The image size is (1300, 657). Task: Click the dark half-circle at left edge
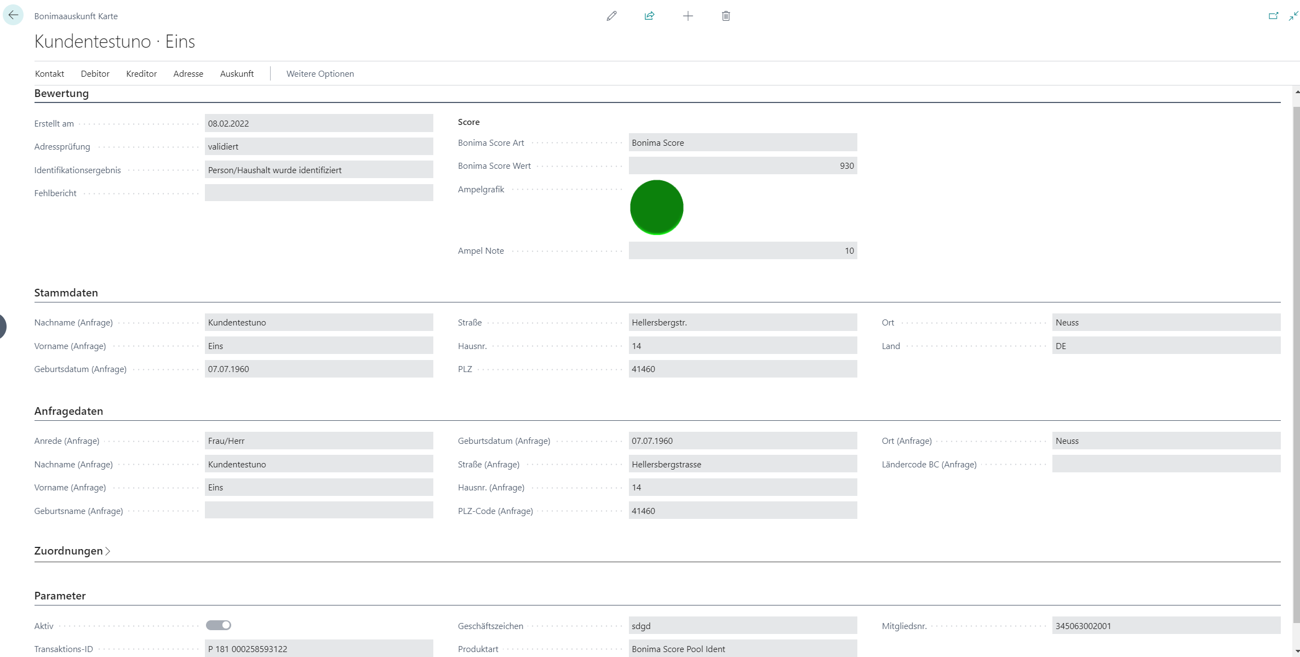click(x=3, y=326)
